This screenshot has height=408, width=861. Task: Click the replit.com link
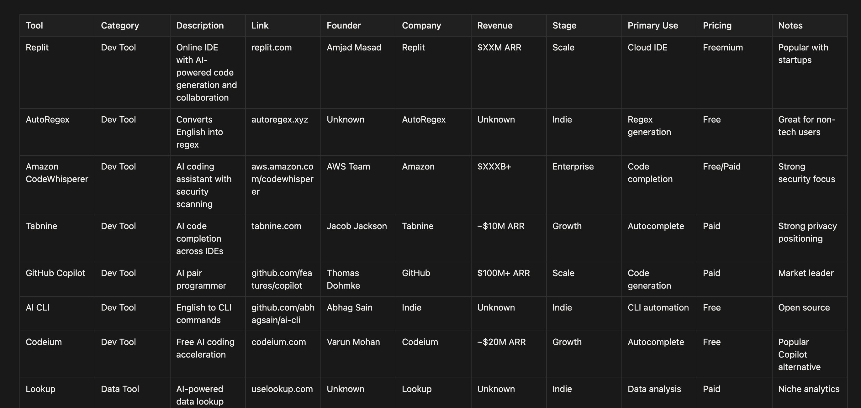272,47
